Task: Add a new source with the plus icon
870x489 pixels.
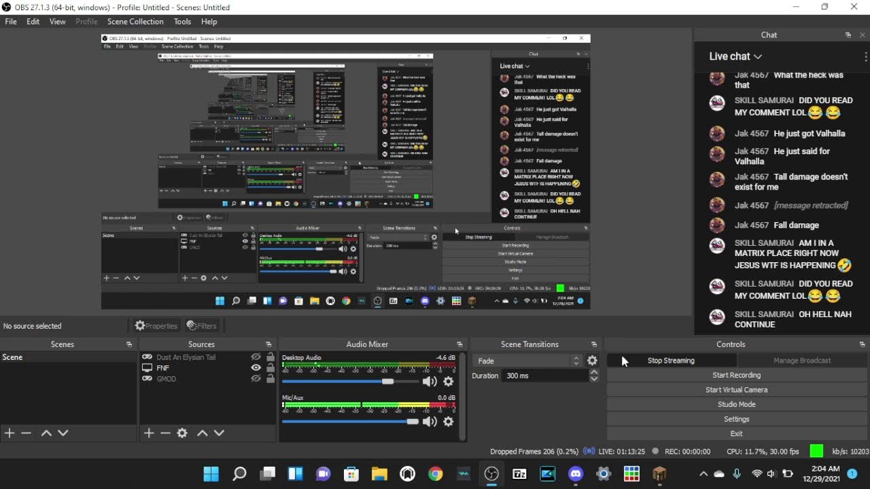Action: [x=149, y=433]
